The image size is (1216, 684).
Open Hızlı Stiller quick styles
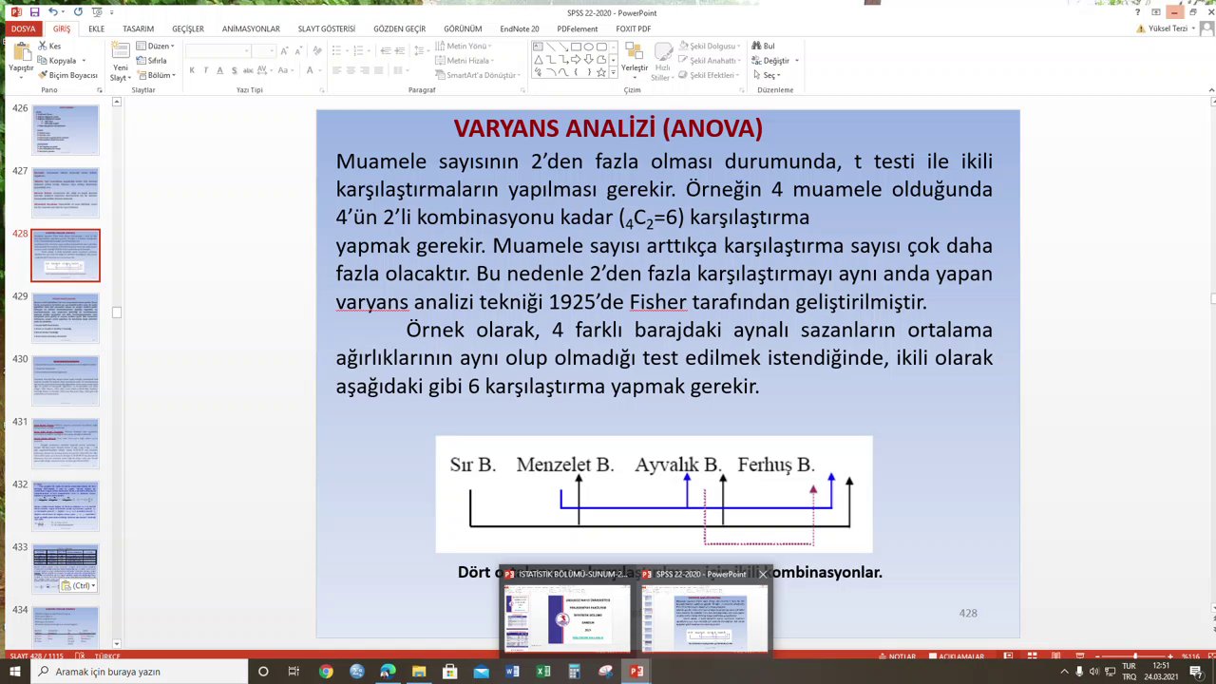tap(661, 61)
